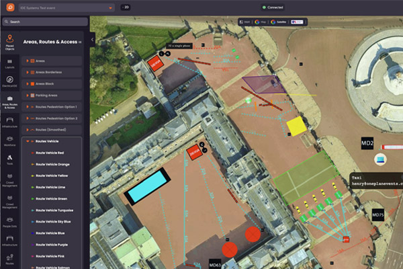Click the pink arrow swatch of Route Vehicle Pink
The width and height of the screenshot is (403, 269).
(33, 256)
